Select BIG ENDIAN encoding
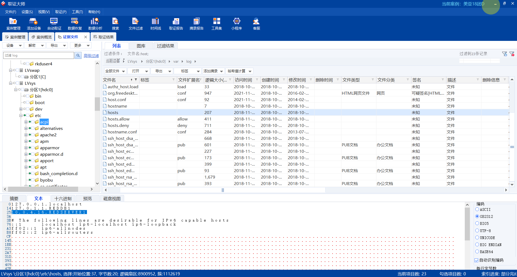 477,244
